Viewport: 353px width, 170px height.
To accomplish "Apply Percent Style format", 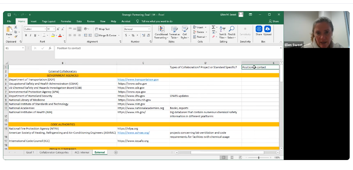I will pos(133,35).
